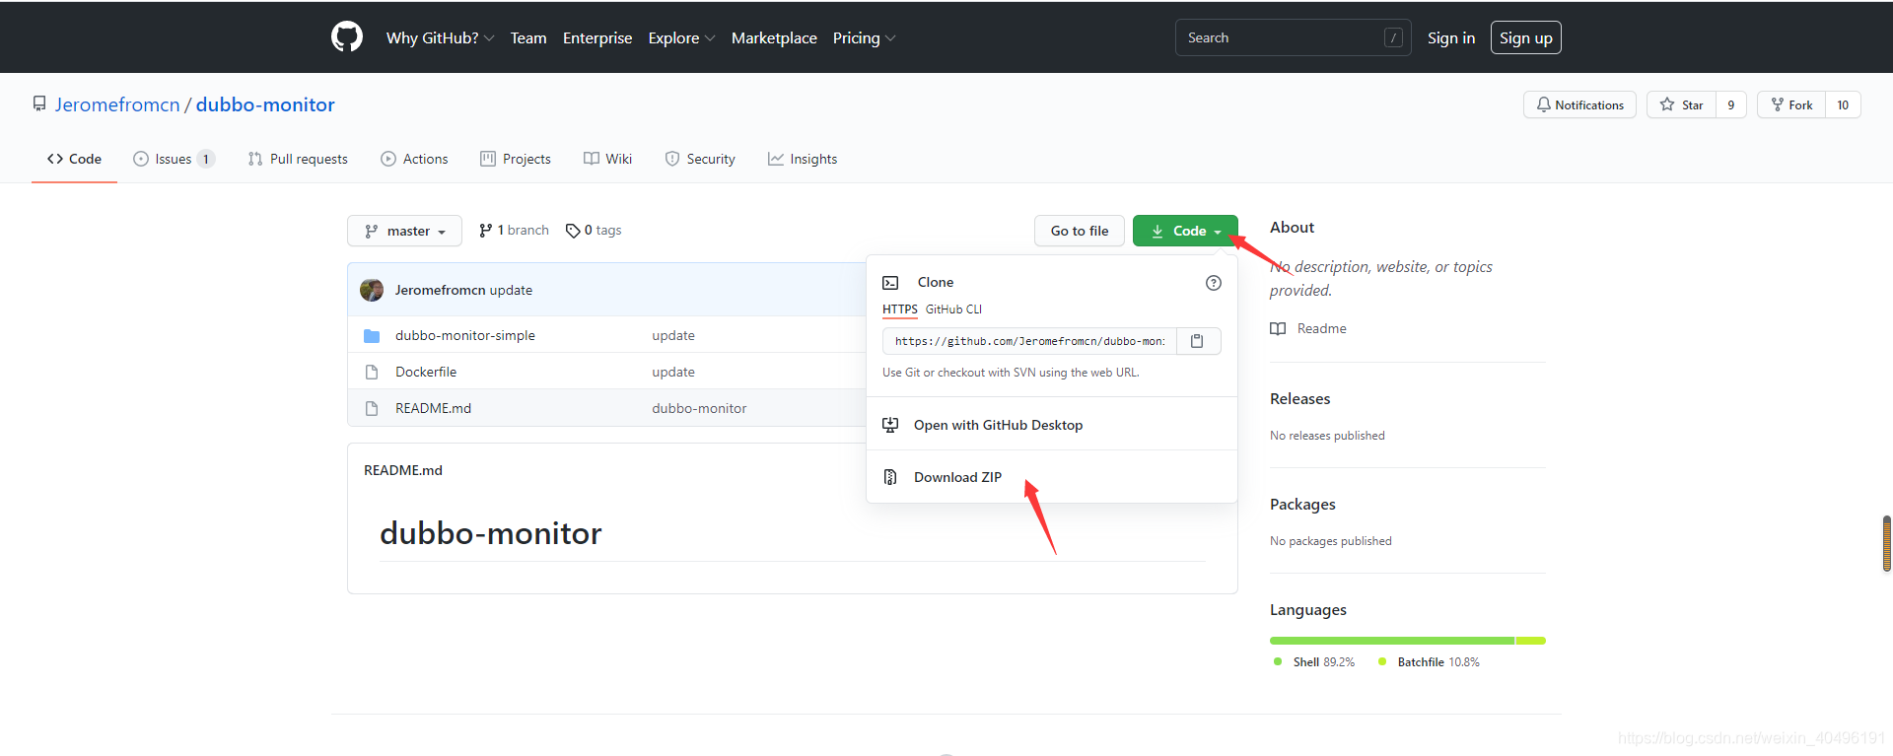The width and height of the screenshot is (1893, 756).
Task: Click the file icon next to Dockerfile
Action: coord(372,372)
